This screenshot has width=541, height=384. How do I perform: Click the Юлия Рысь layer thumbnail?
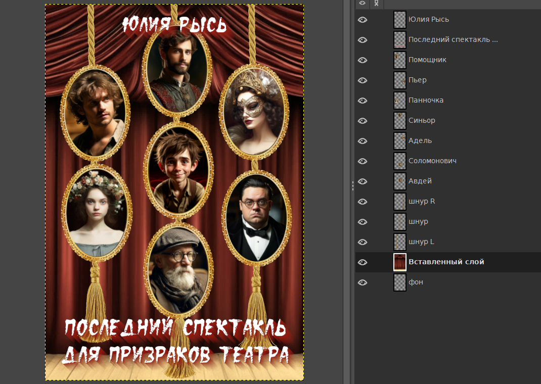tap(400, 20)
